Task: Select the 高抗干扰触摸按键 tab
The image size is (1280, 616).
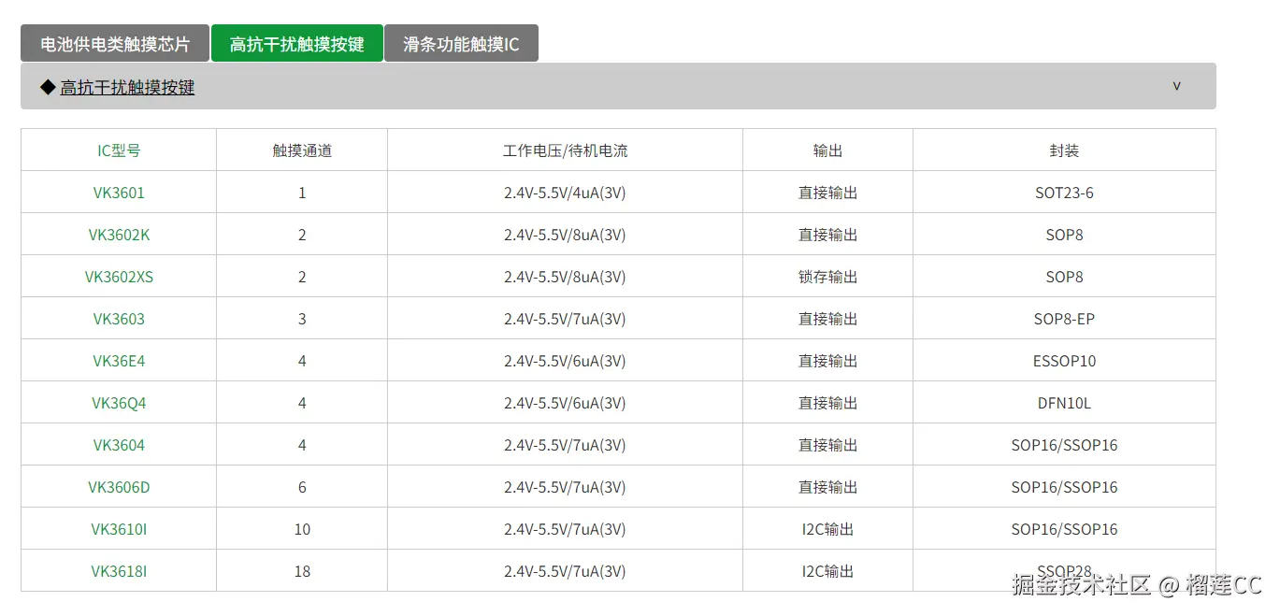Action: pyautogui.click(x=297, y=44)
